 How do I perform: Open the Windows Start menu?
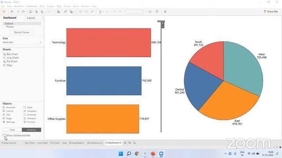click(121, 154)
